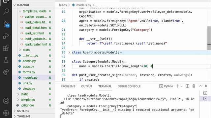The height and width of the screenshot is (118, 211).
Task: Click the breadcrumb ellipsis after models.py
Action: pos(96,5)
